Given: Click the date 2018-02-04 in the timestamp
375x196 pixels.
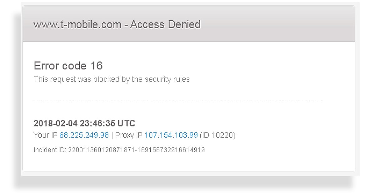Looking at the screenshot, I should 56,123.
